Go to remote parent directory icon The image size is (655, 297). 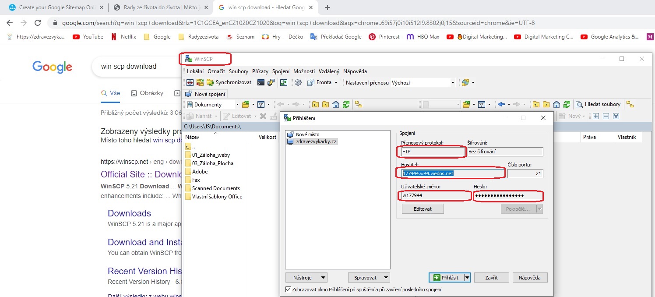point(536,104)
